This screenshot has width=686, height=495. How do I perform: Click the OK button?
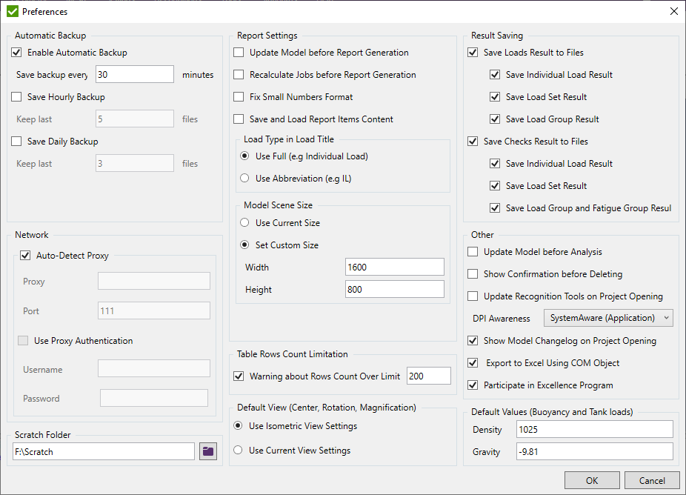(592, 479)
